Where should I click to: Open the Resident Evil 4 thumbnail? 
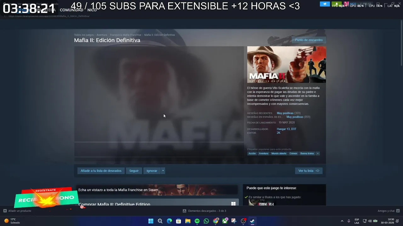click(261, 203)
